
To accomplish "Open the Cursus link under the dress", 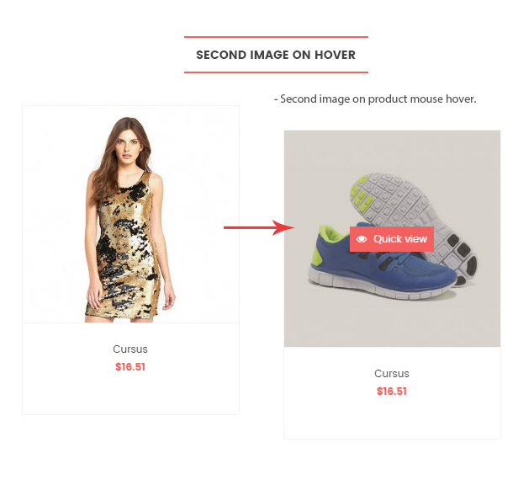I will (x=130, y=349).
